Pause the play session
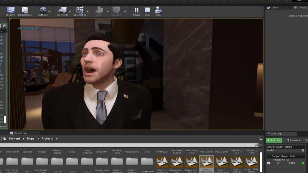Viewport: 308px width, 173px height. click(x=137, y=11)
